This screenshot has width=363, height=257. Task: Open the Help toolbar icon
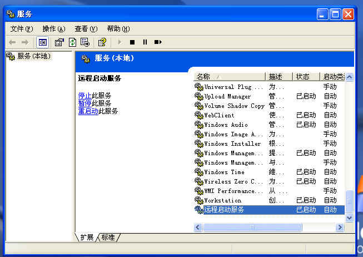[x=102, y=42]
